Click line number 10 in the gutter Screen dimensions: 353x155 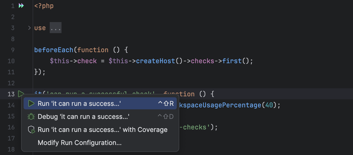pos(11,61)
